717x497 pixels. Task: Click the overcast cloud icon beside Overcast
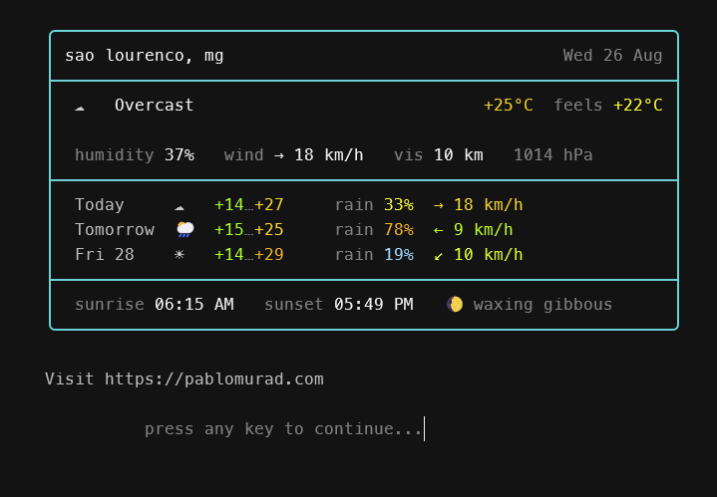[x=80, y=108]
